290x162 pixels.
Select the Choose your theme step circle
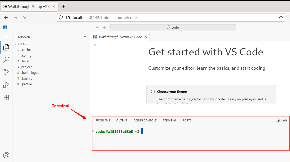click(x=153, y=92)
